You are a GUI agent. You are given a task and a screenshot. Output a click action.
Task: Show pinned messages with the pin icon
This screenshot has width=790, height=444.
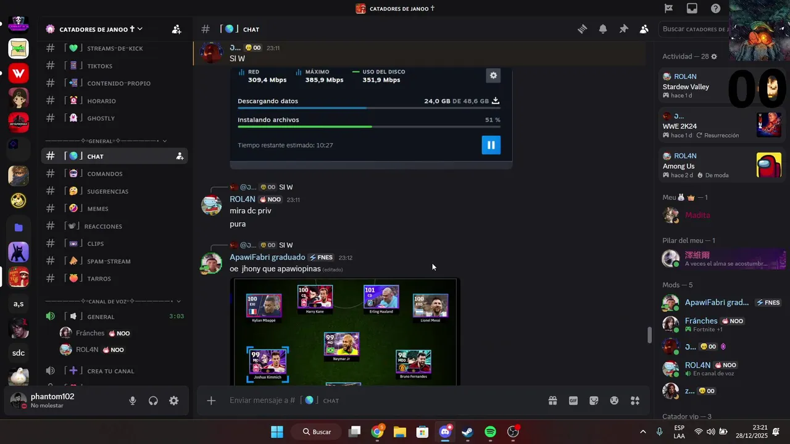tap(623, 29)
